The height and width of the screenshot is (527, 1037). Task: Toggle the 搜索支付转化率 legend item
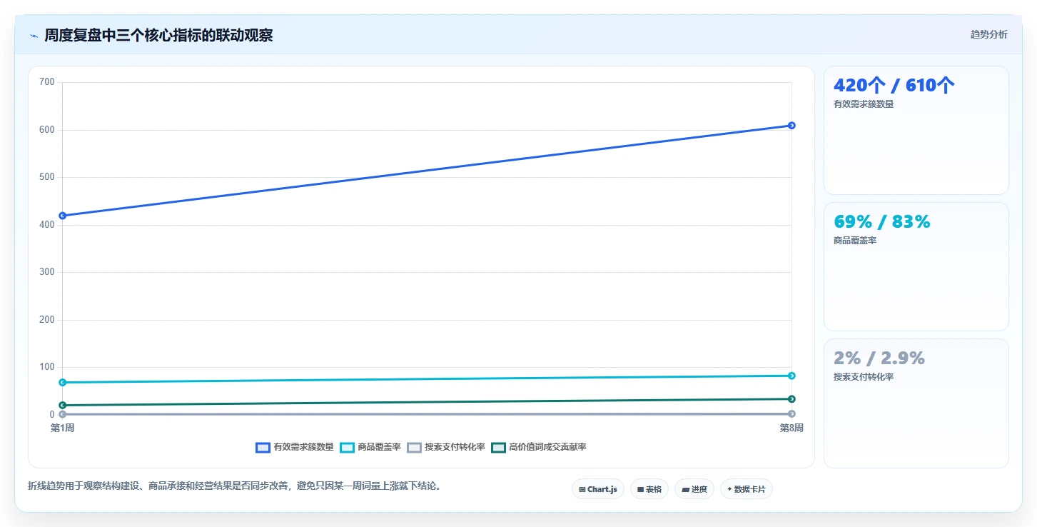[x=446, y=447]
